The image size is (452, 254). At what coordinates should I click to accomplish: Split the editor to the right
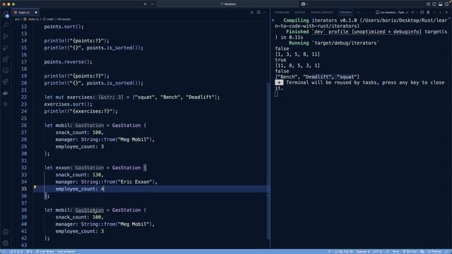point(258,13)
